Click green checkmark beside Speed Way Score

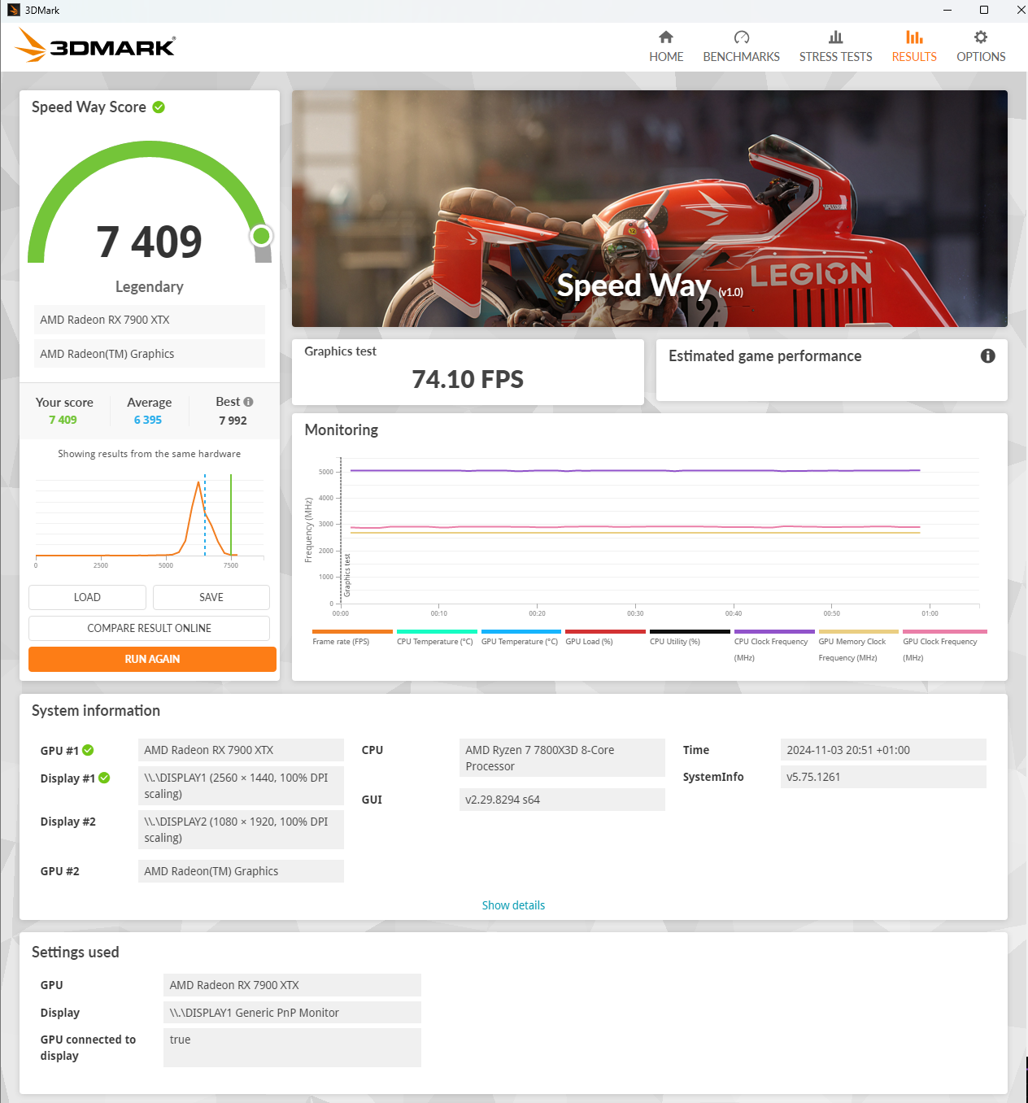click(x=159, y=107)
